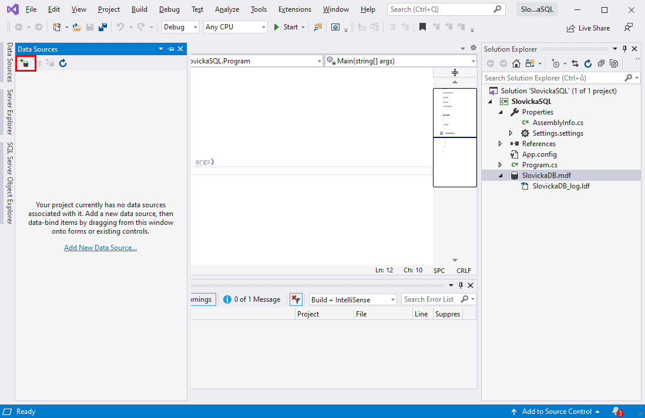Open the Start button dropdown arrow
645x418 pixels.
303,27
